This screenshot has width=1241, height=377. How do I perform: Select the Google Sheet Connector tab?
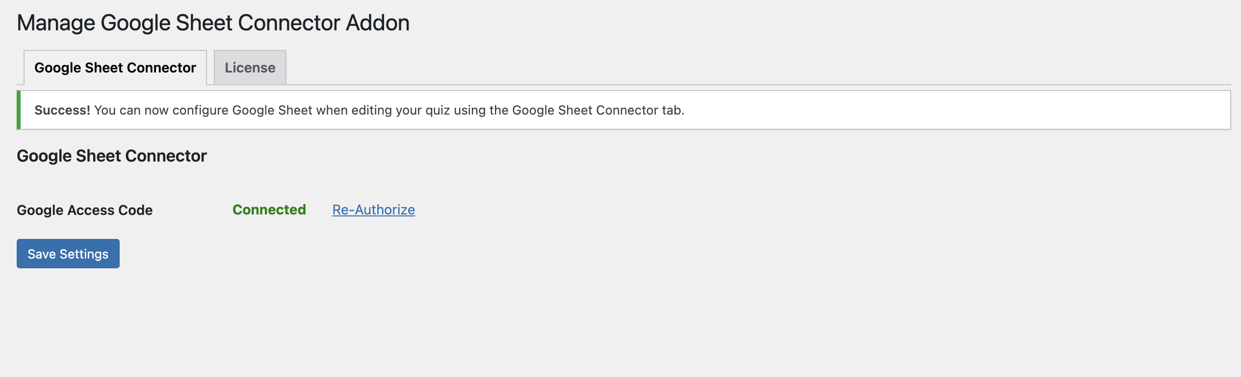pos(115,68)
